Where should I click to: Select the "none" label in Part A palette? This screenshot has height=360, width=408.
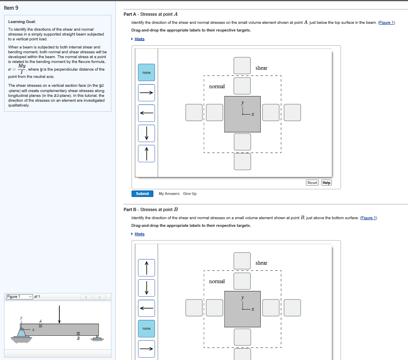point(146,72)
